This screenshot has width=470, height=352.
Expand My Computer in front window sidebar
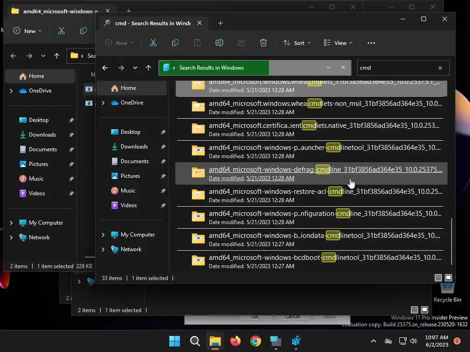(x=103, y=235)
